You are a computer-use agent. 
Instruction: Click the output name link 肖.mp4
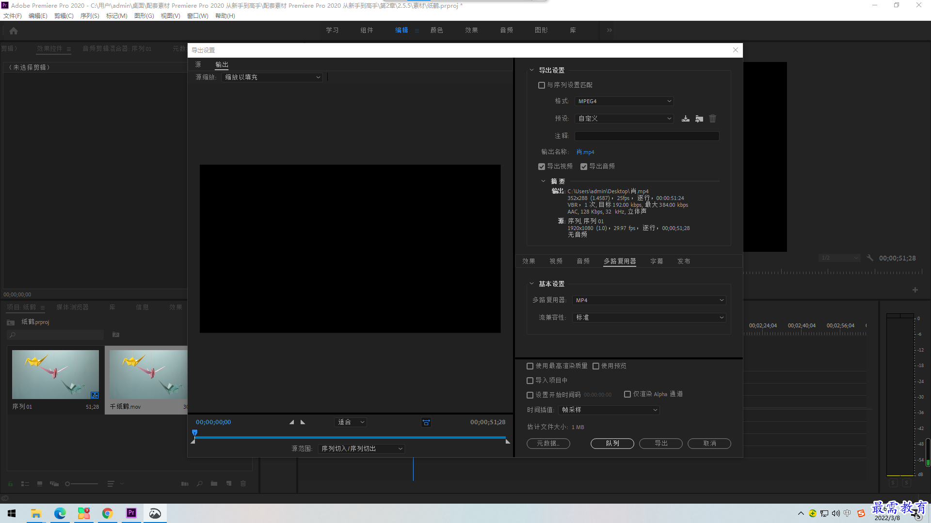click(585, 152)
